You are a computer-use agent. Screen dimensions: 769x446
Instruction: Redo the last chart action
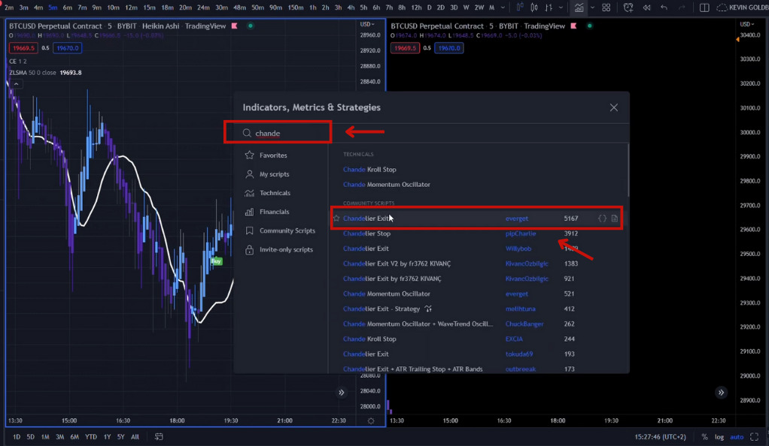coord(682,8)
